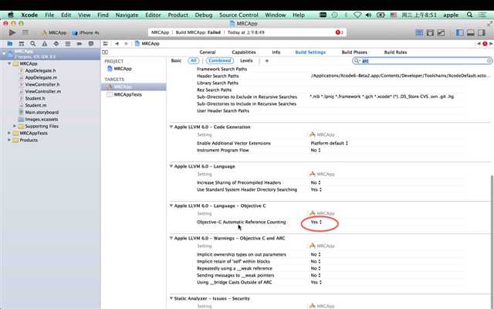Collapse Static Analyzer - Issues - Security section

(x=171, y=298)
